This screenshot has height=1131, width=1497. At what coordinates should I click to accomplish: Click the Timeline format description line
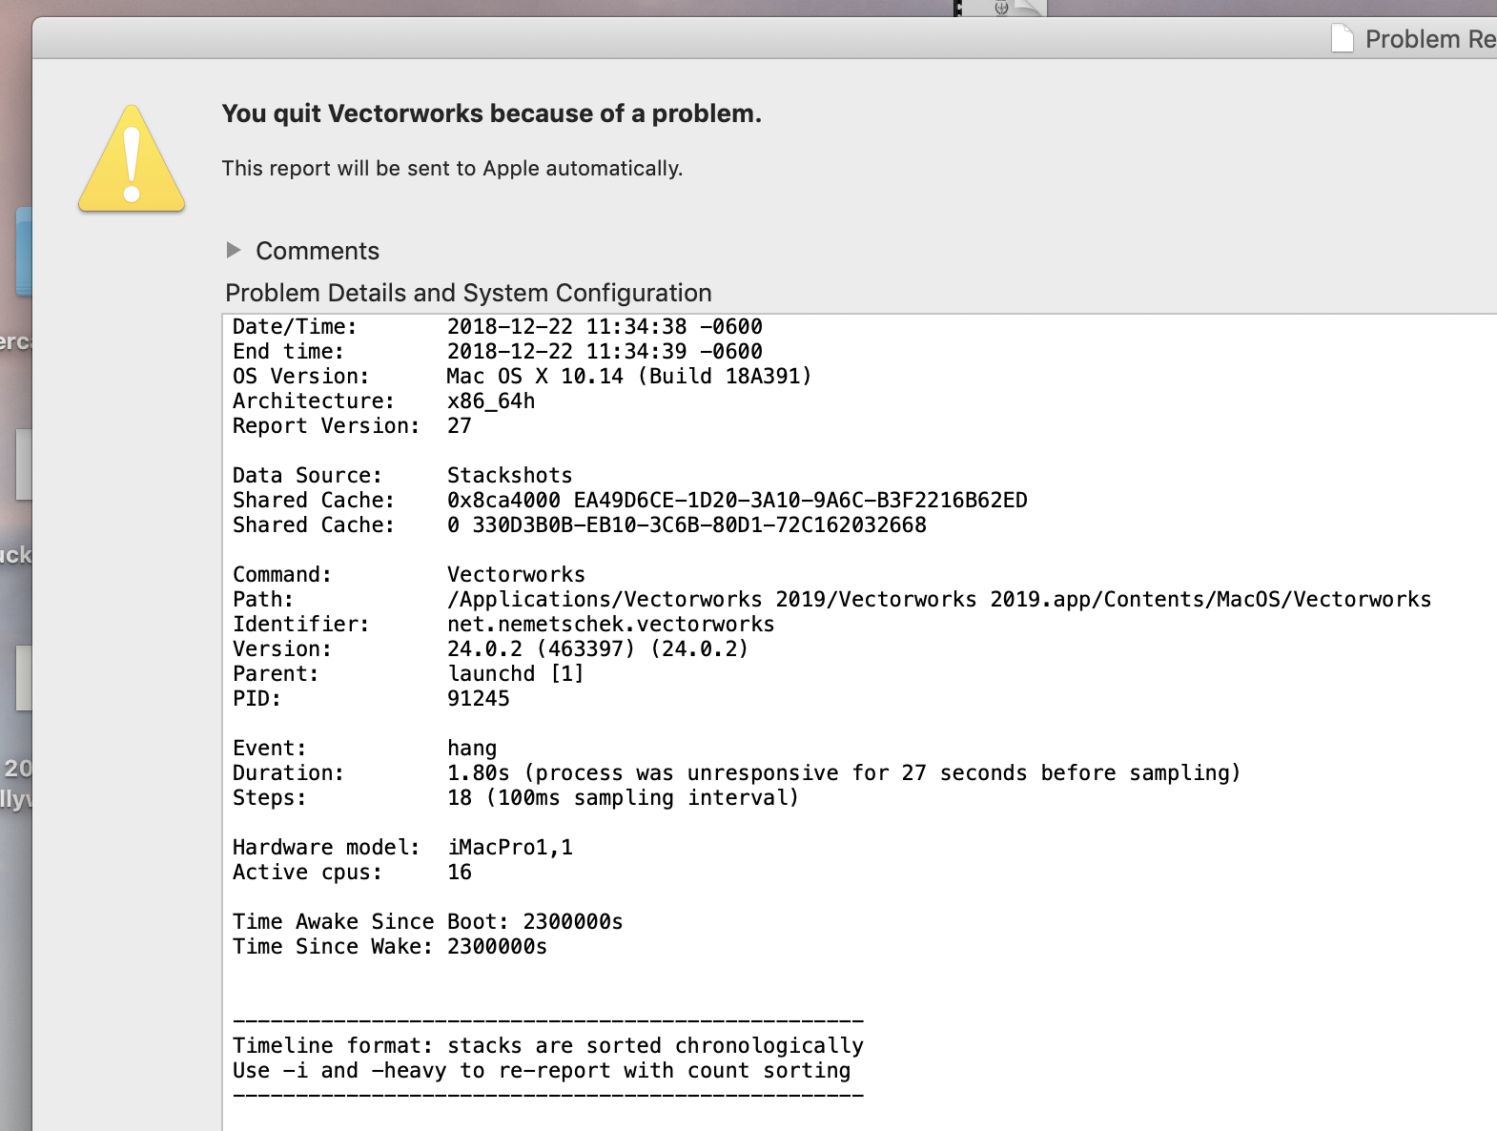pos(547,1046)
